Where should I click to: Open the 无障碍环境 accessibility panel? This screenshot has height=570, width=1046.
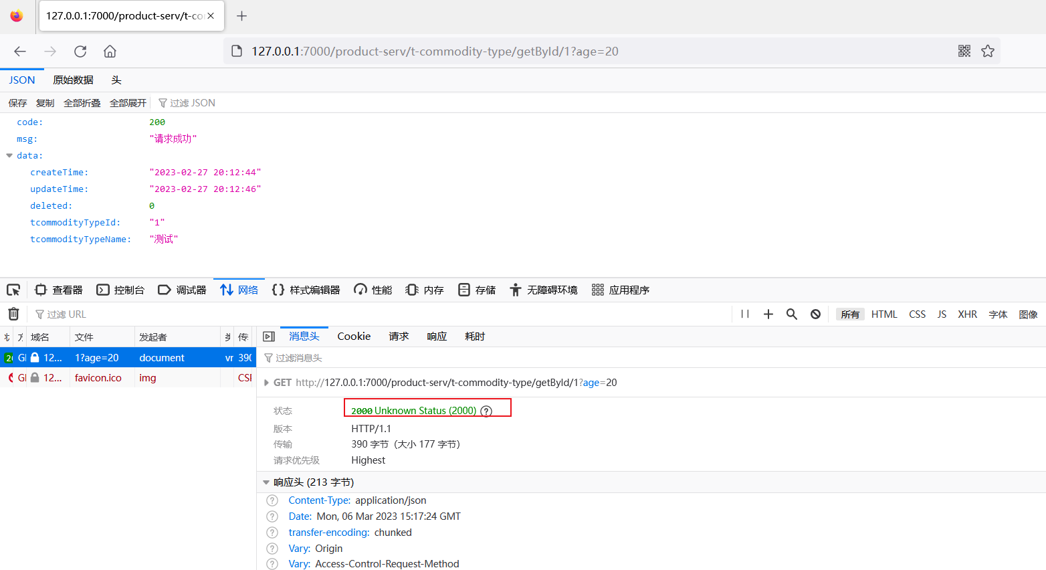tap(544, 290)
